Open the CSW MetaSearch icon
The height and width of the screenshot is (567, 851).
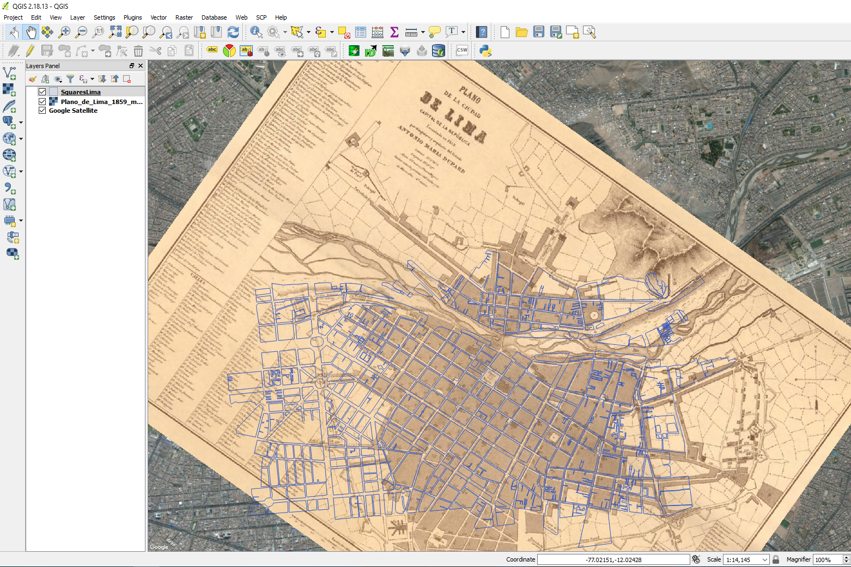462,51
